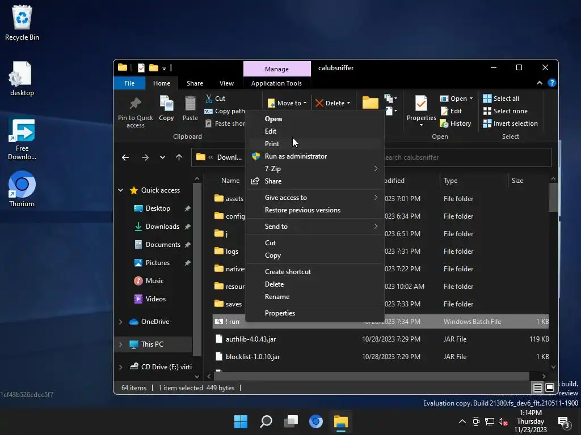
Task: Choose Send to in context menu
Action: pos(314,227)
